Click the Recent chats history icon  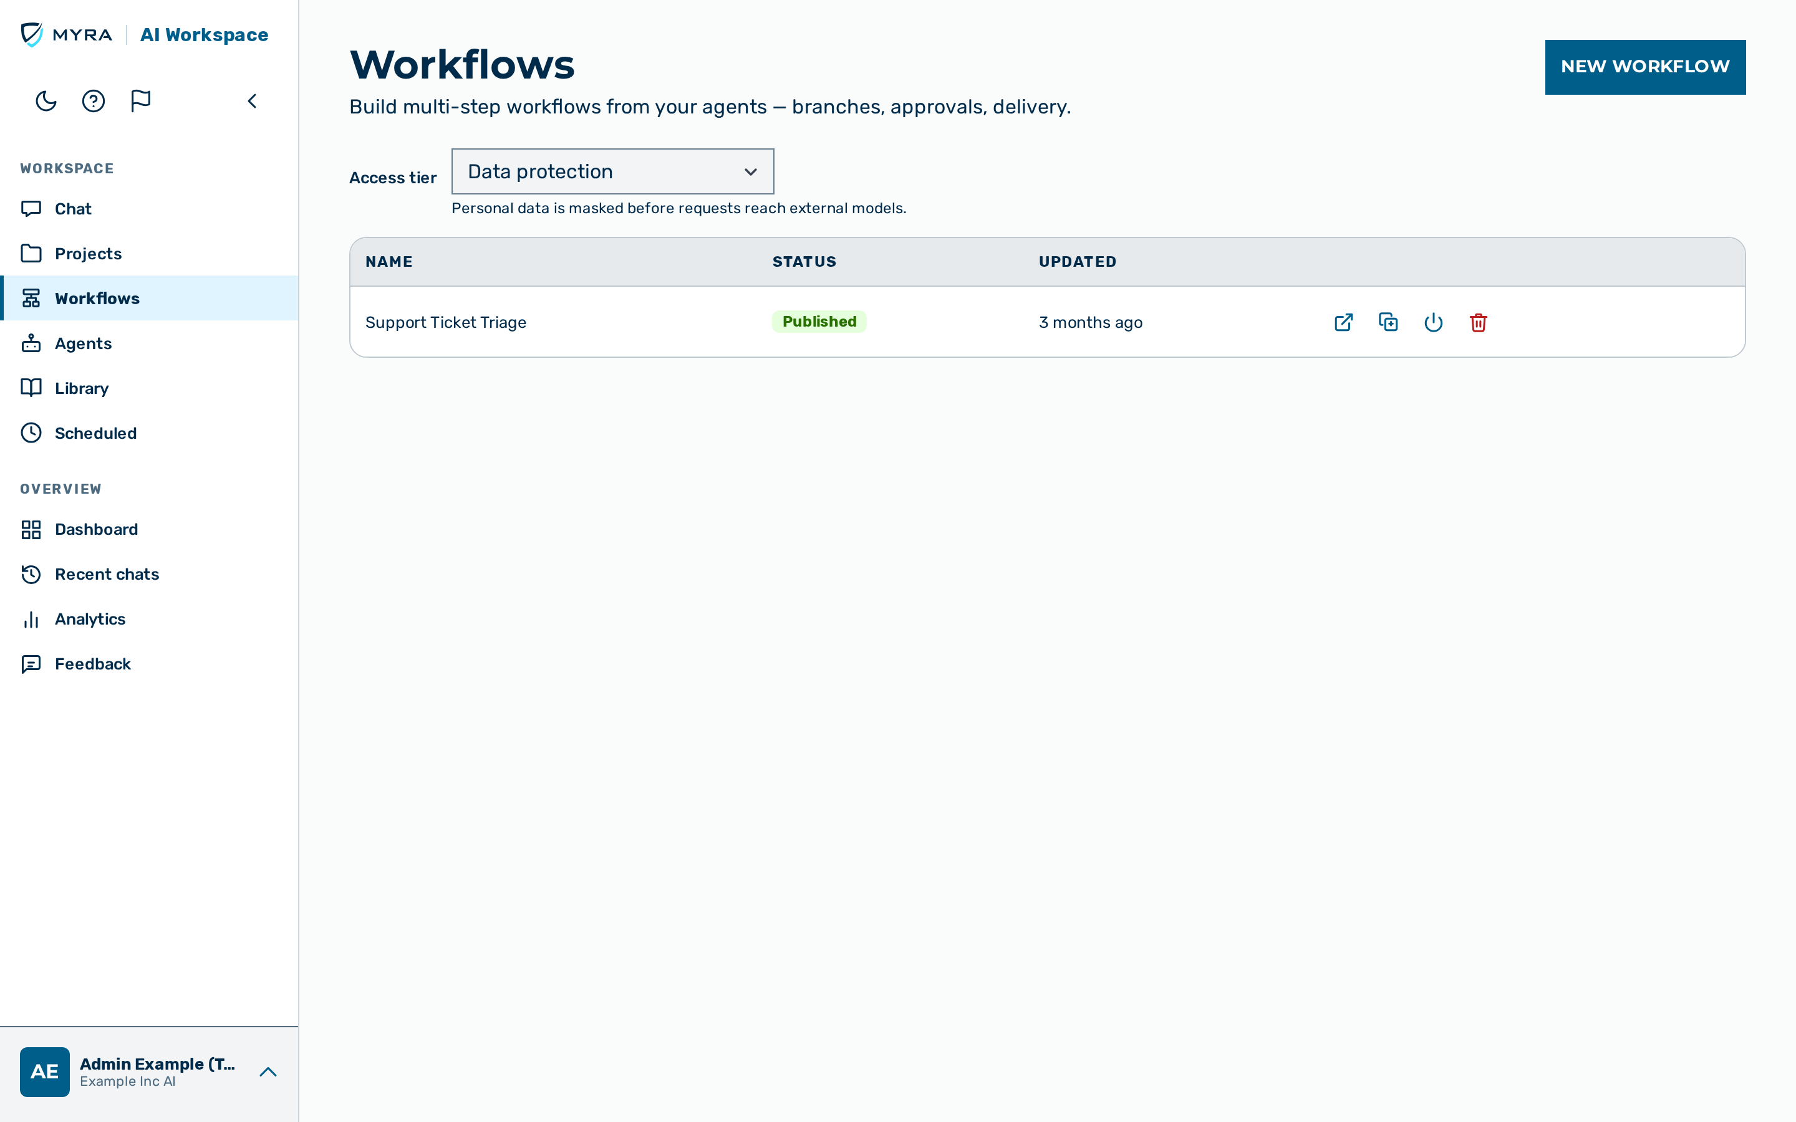(31, 574)
